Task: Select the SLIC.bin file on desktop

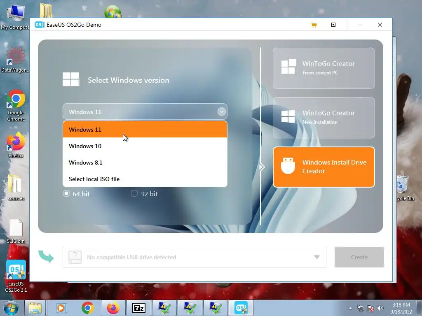Action: (16, 231)
